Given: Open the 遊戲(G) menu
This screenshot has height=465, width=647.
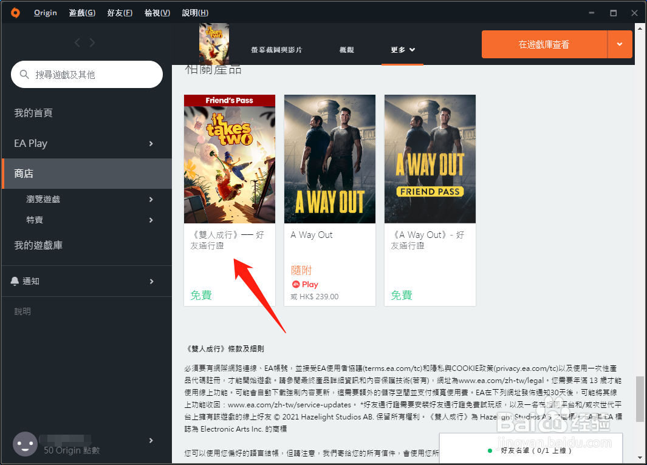Looking at the screenshot, I should pos(82,13).
